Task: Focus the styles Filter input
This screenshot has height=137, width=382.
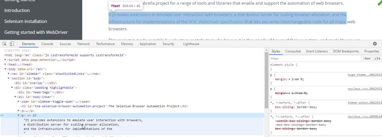Action: pos(315,59)
